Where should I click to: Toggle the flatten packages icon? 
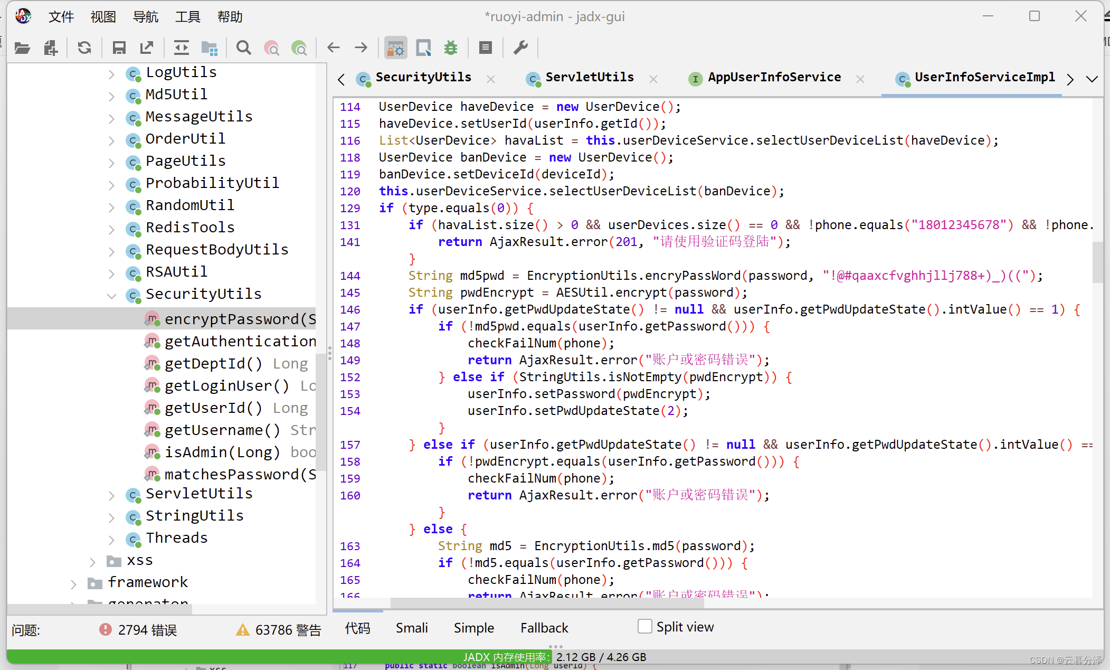click(x=210, y=48)
